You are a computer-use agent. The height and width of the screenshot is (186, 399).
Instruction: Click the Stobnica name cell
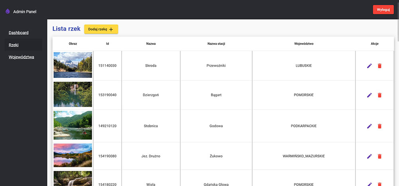pos(151,126)
